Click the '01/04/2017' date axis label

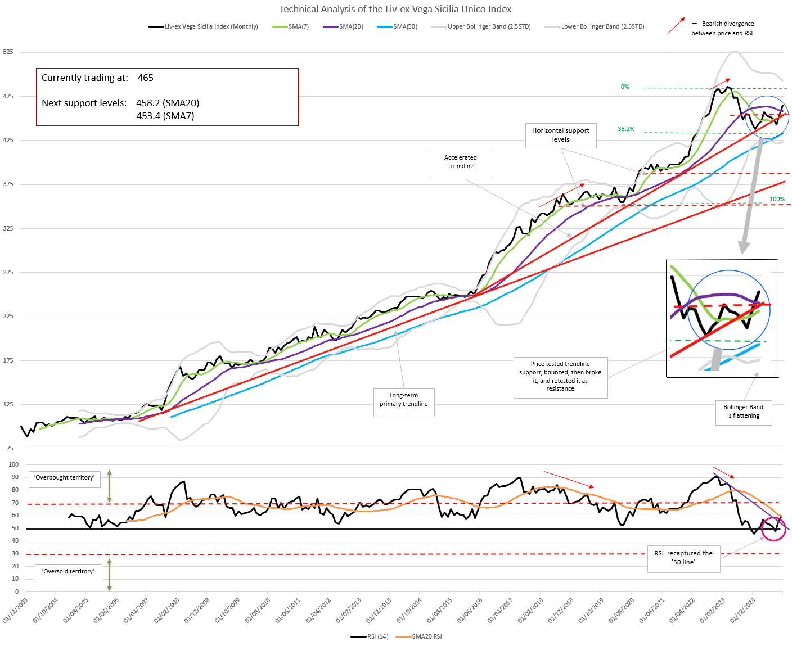tap(501, 610)
